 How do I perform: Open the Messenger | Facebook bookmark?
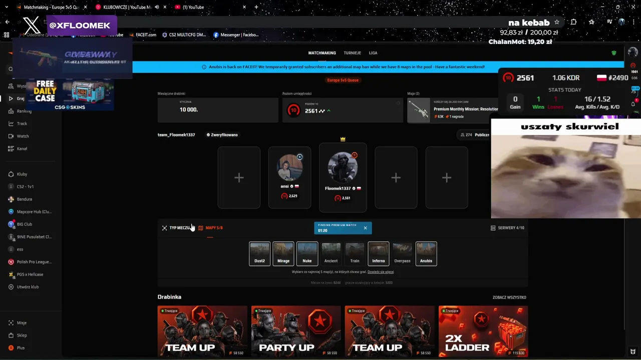click(236, 35)
